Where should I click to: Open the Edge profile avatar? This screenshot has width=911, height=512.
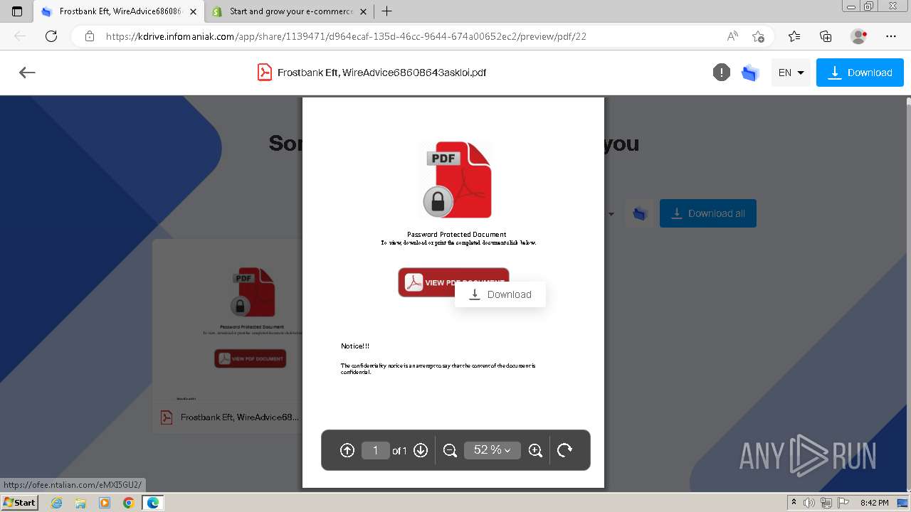[x=858, y=36]
